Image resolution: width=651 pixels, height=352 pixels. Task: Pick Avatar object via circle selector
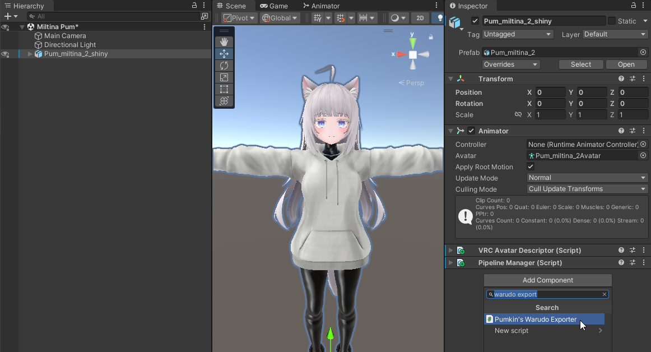click(643, 155)
